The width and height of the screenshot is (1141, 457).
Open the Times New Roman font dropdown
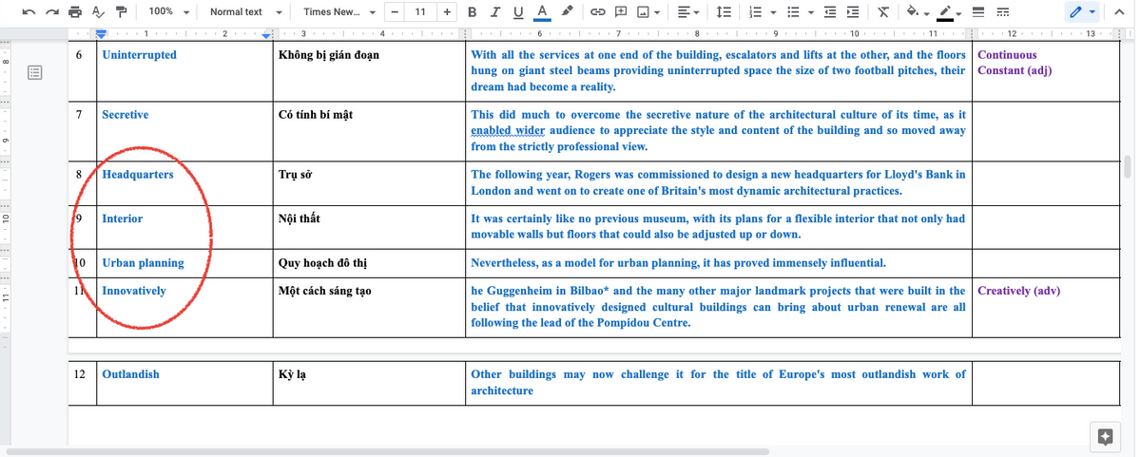(x=338, y=12)
